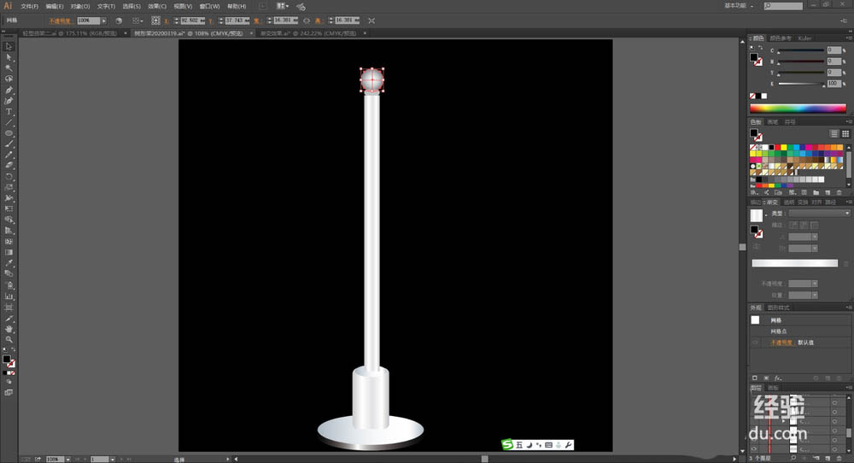Click the locate object magnifier in Layers
The width and height of the screenshot is (854, 463).
(793, 459)
